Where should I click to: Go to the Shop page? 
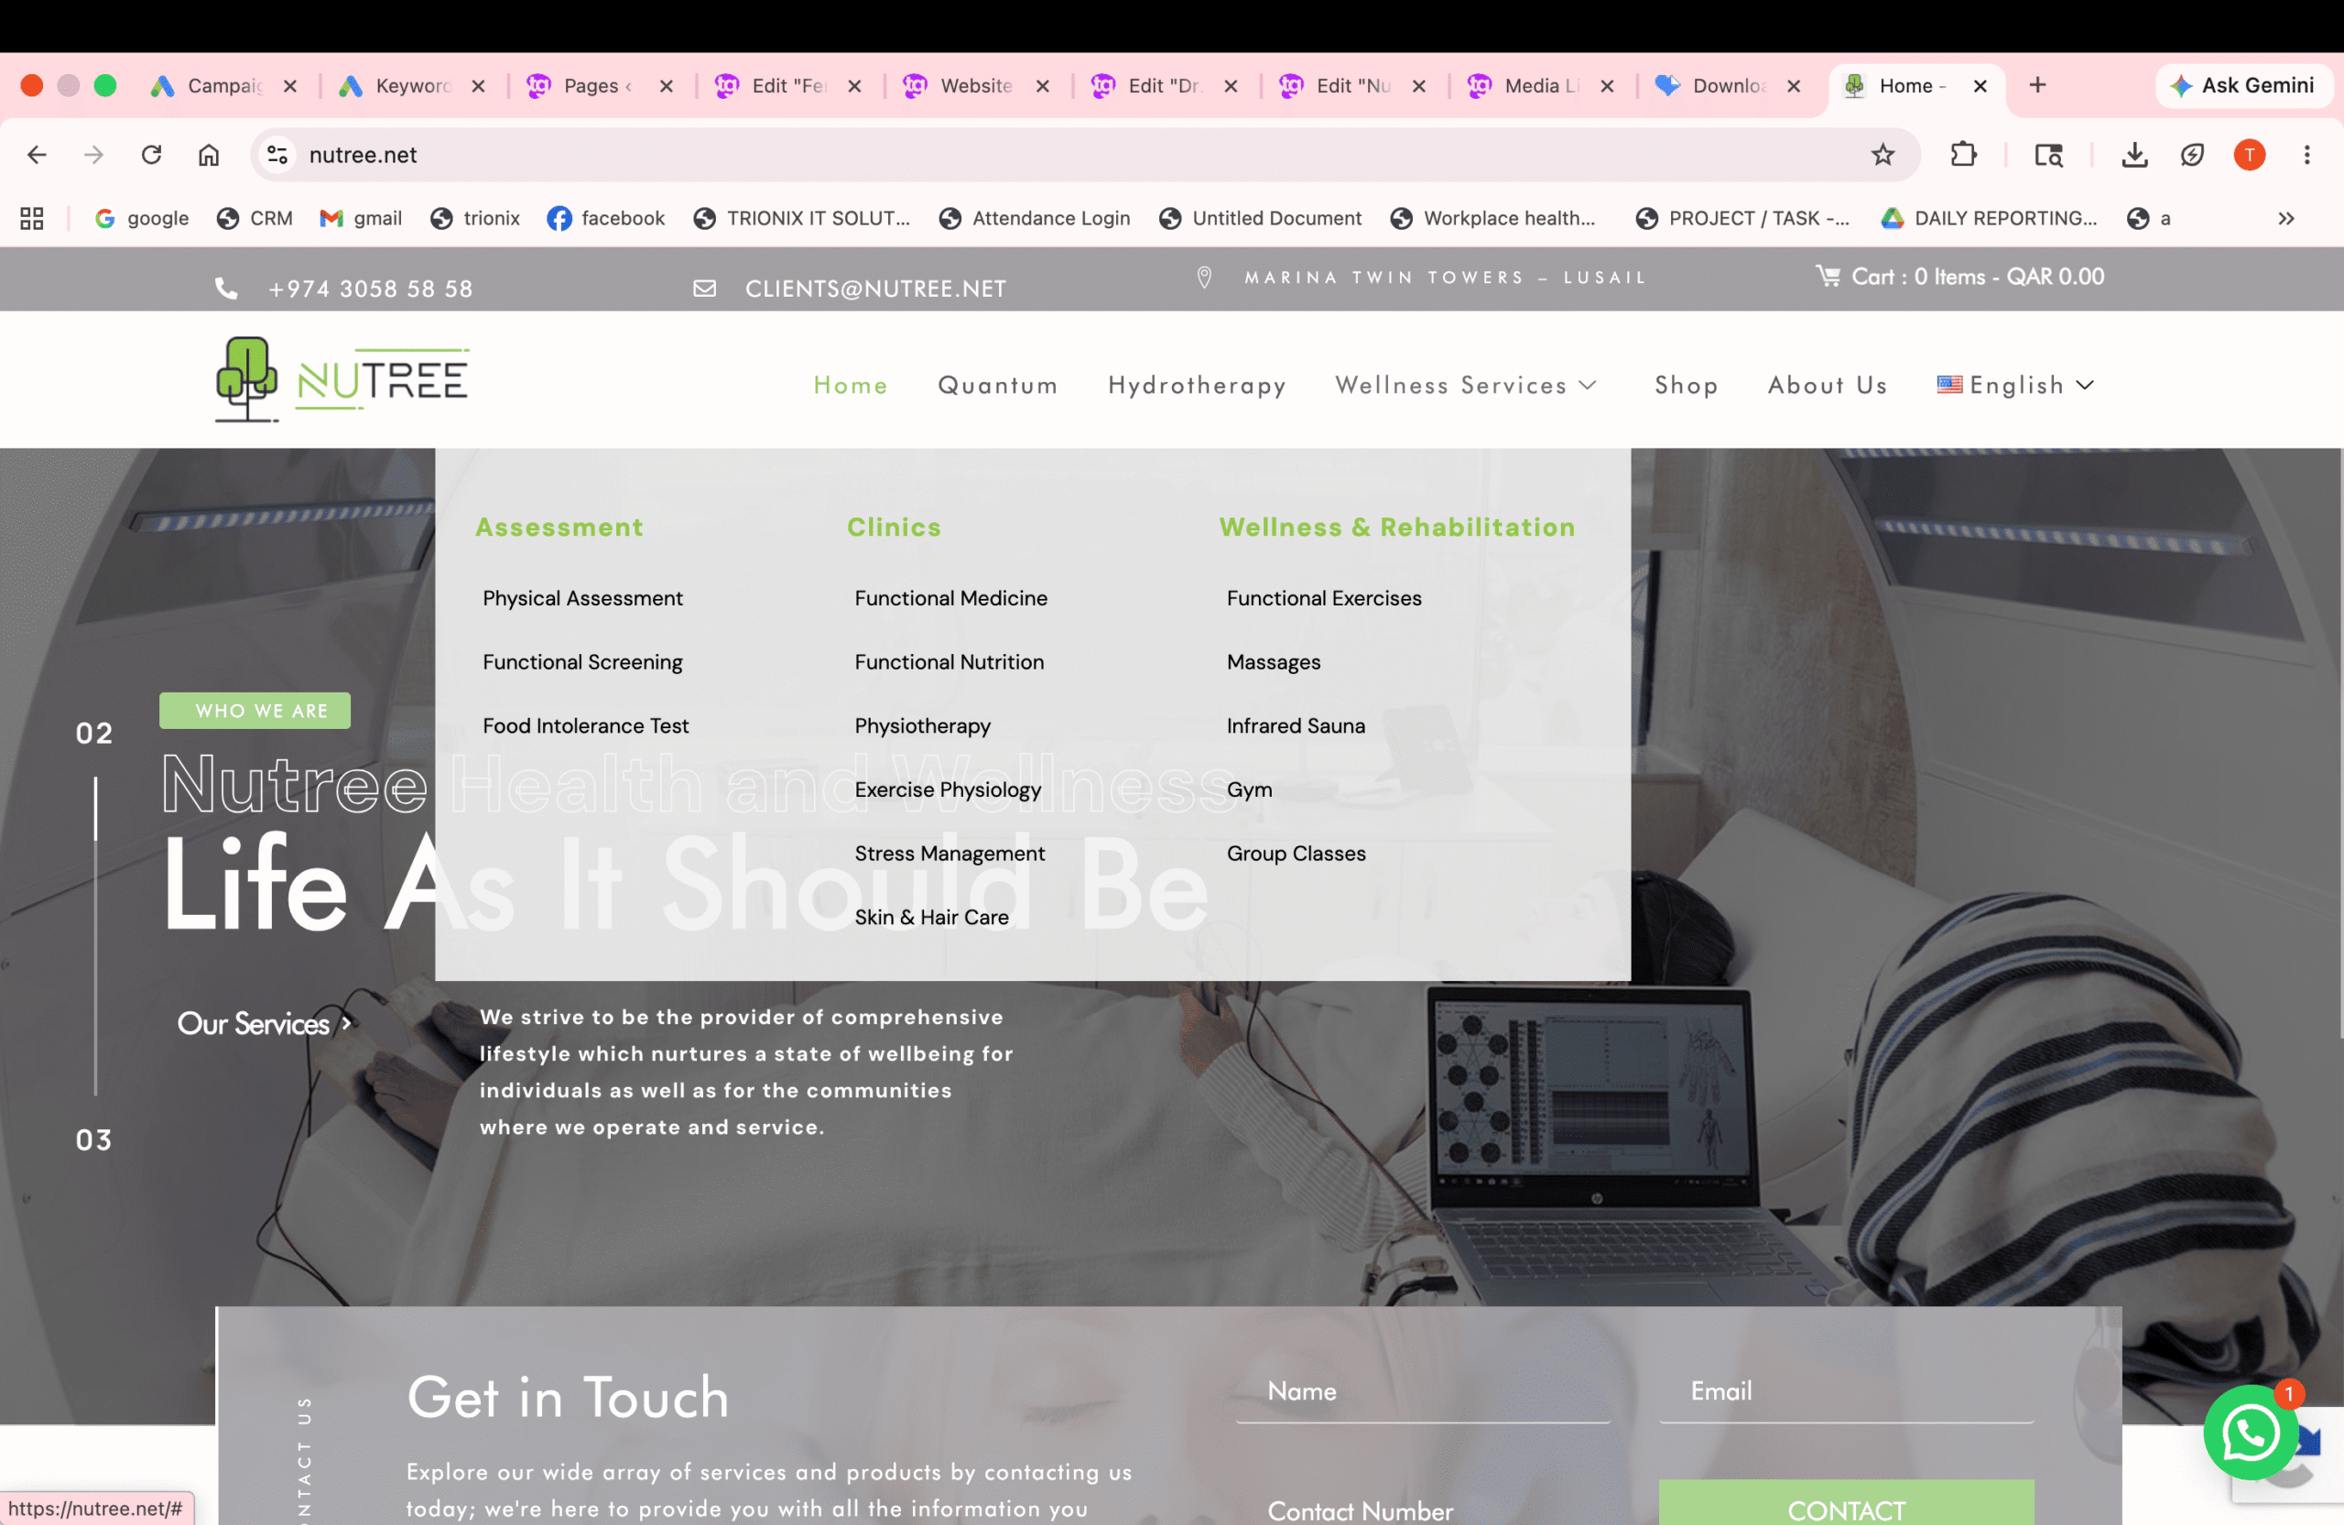[x=1686, y=386]
